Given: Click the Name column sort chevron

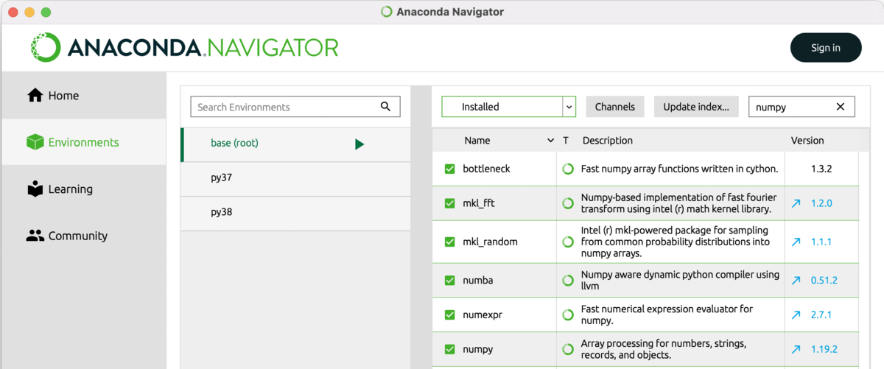Looking at the screenshot, I should pos(550,141).
